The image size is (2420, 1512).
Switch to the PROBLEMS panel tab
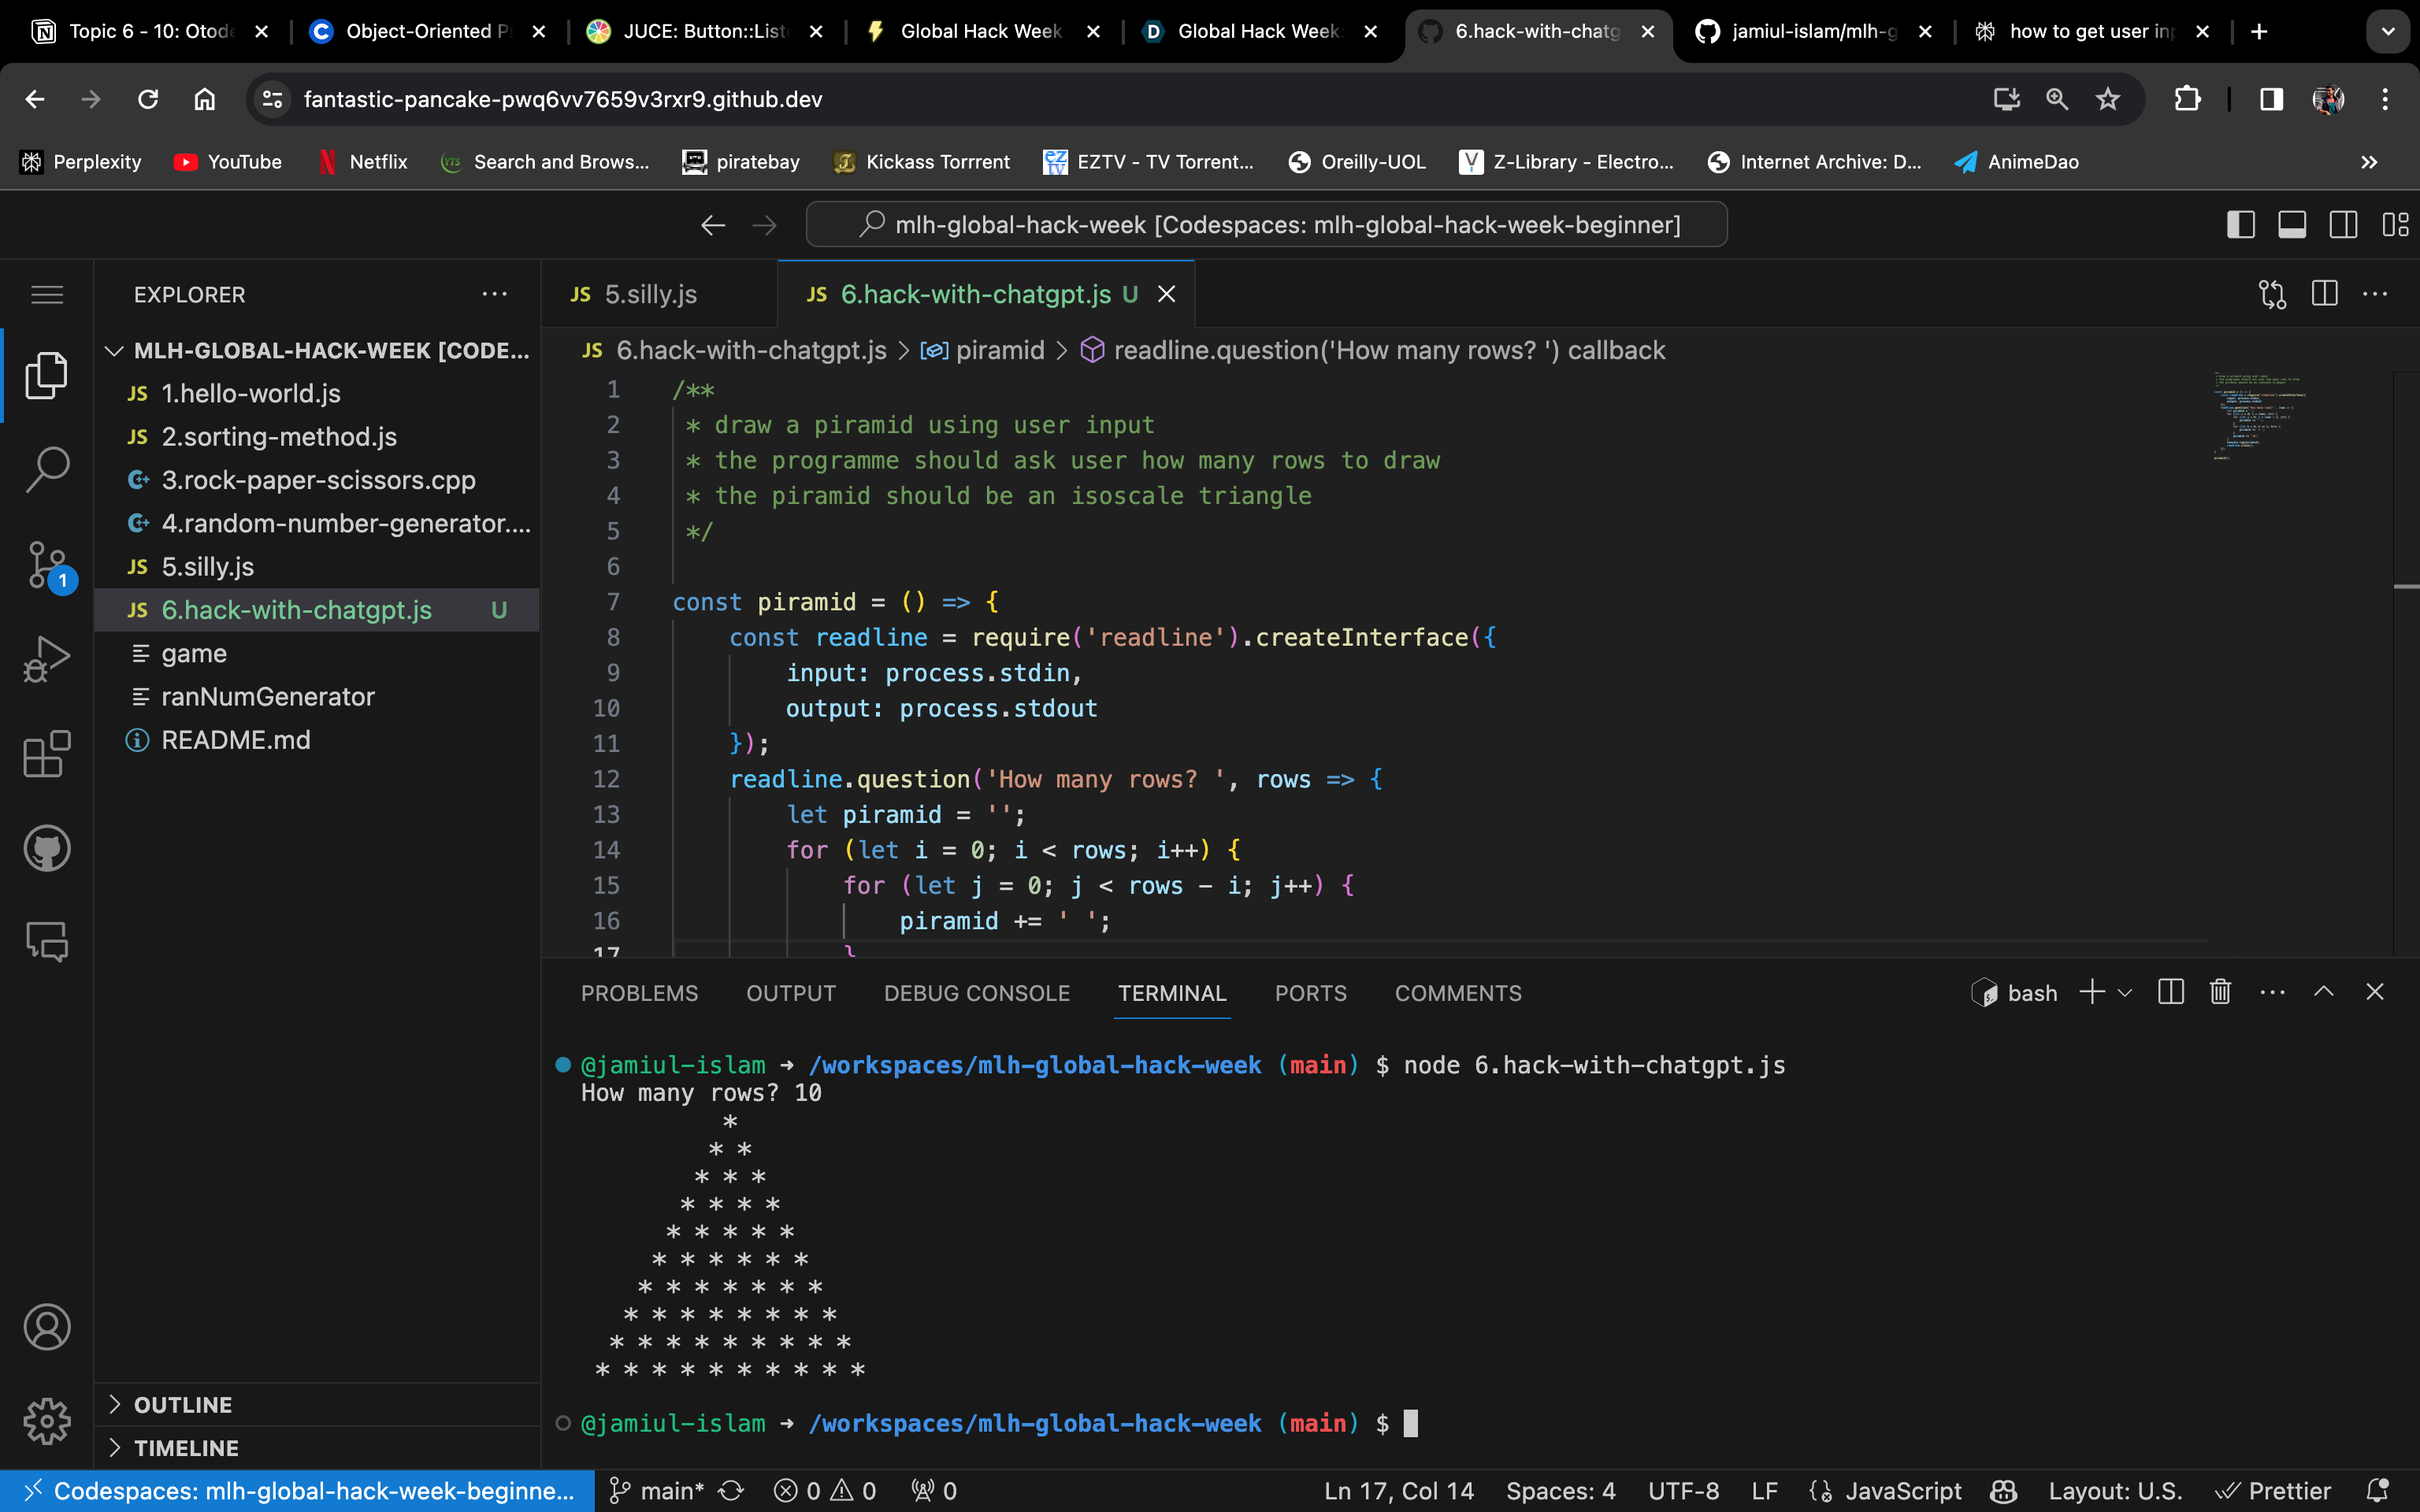[x=639, y=993]
